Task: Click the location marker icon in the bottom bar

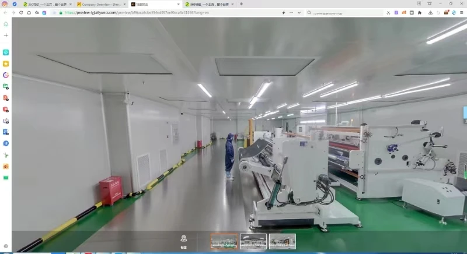Action: pyautogui.click(x=184, y=238)
